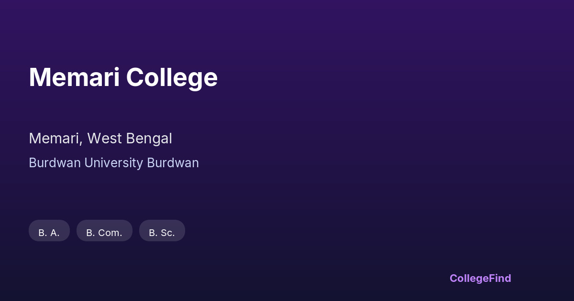Screen dimensions: 574x301
Task: Click "College" in the CollegeFind logo
Action: (468, 278)
